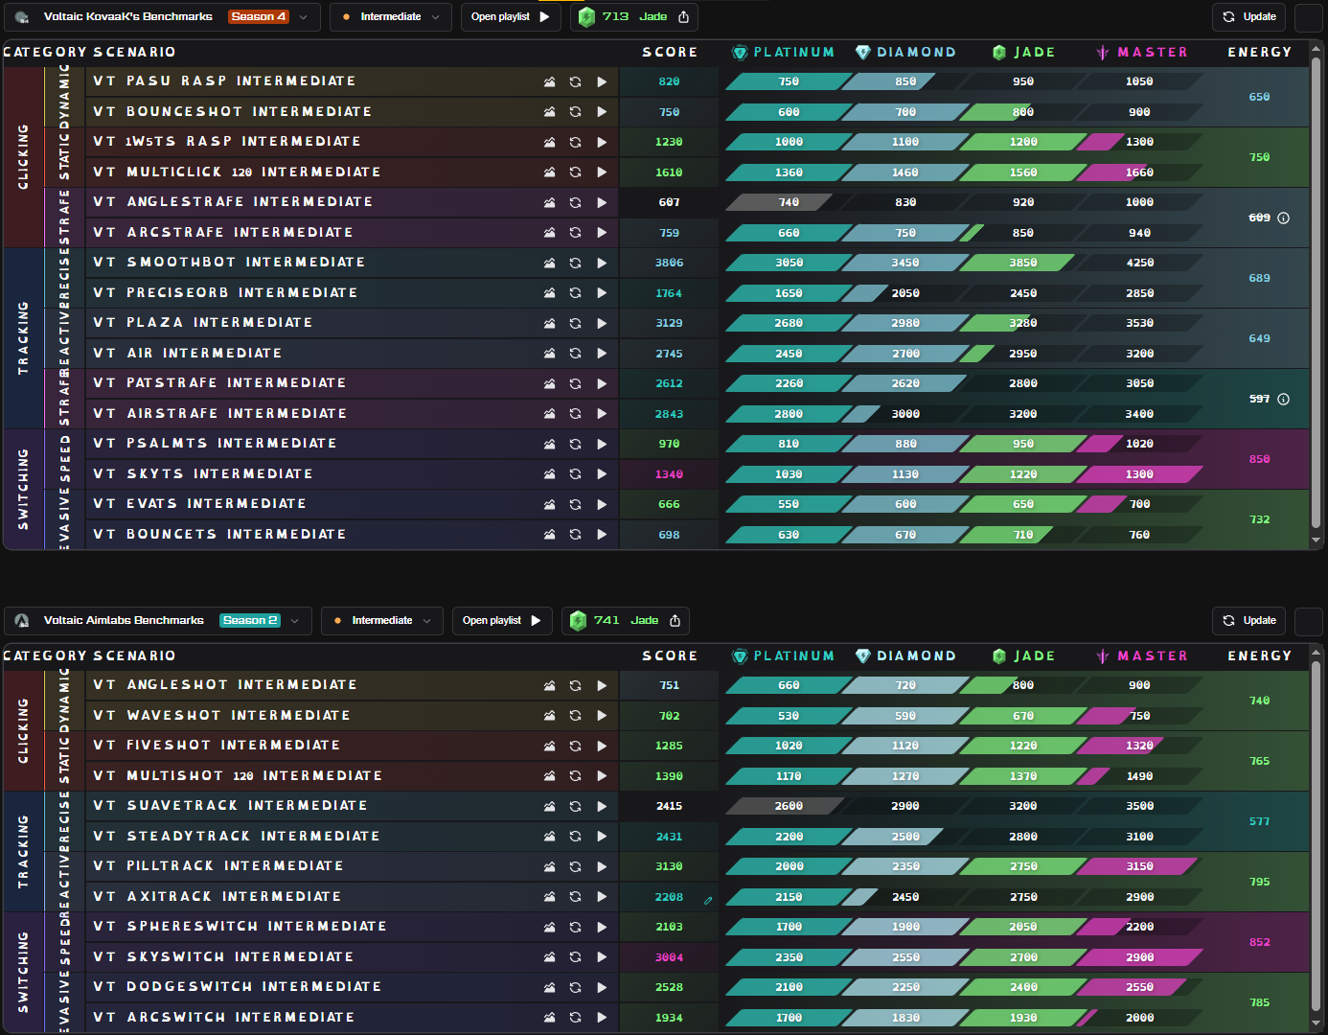Click the 852 energy value in Aimlabs table
Screen dimensions: 1328x1035
tap(1259, 942)
